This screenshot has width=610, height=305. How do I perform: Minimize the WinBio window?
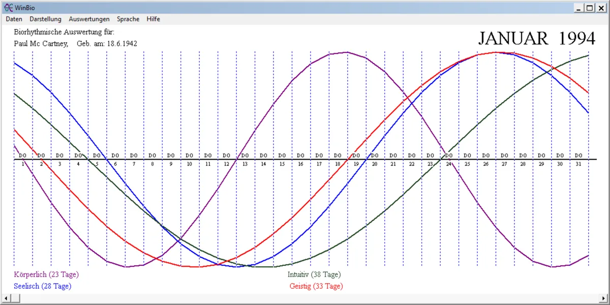[579, 8]
